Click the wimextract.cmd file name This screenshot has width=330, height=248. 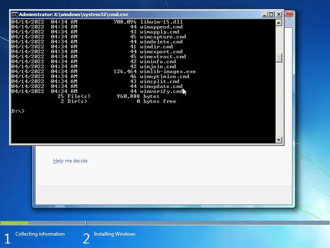point(163,57)
